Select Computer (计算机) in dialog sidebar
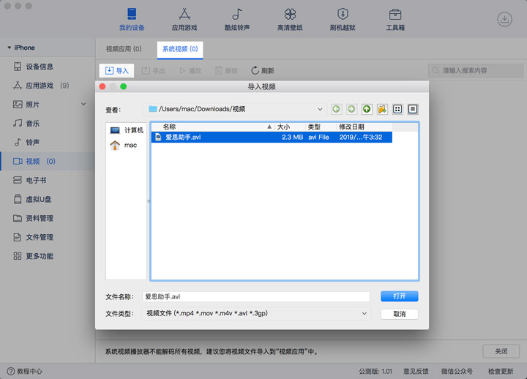 pos(127,130)
